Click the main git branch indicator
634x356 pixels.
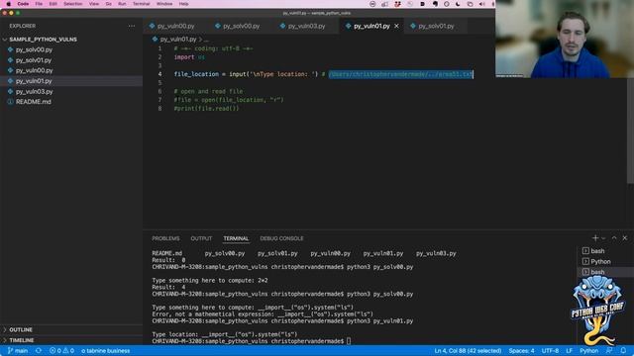pos(18,351)
